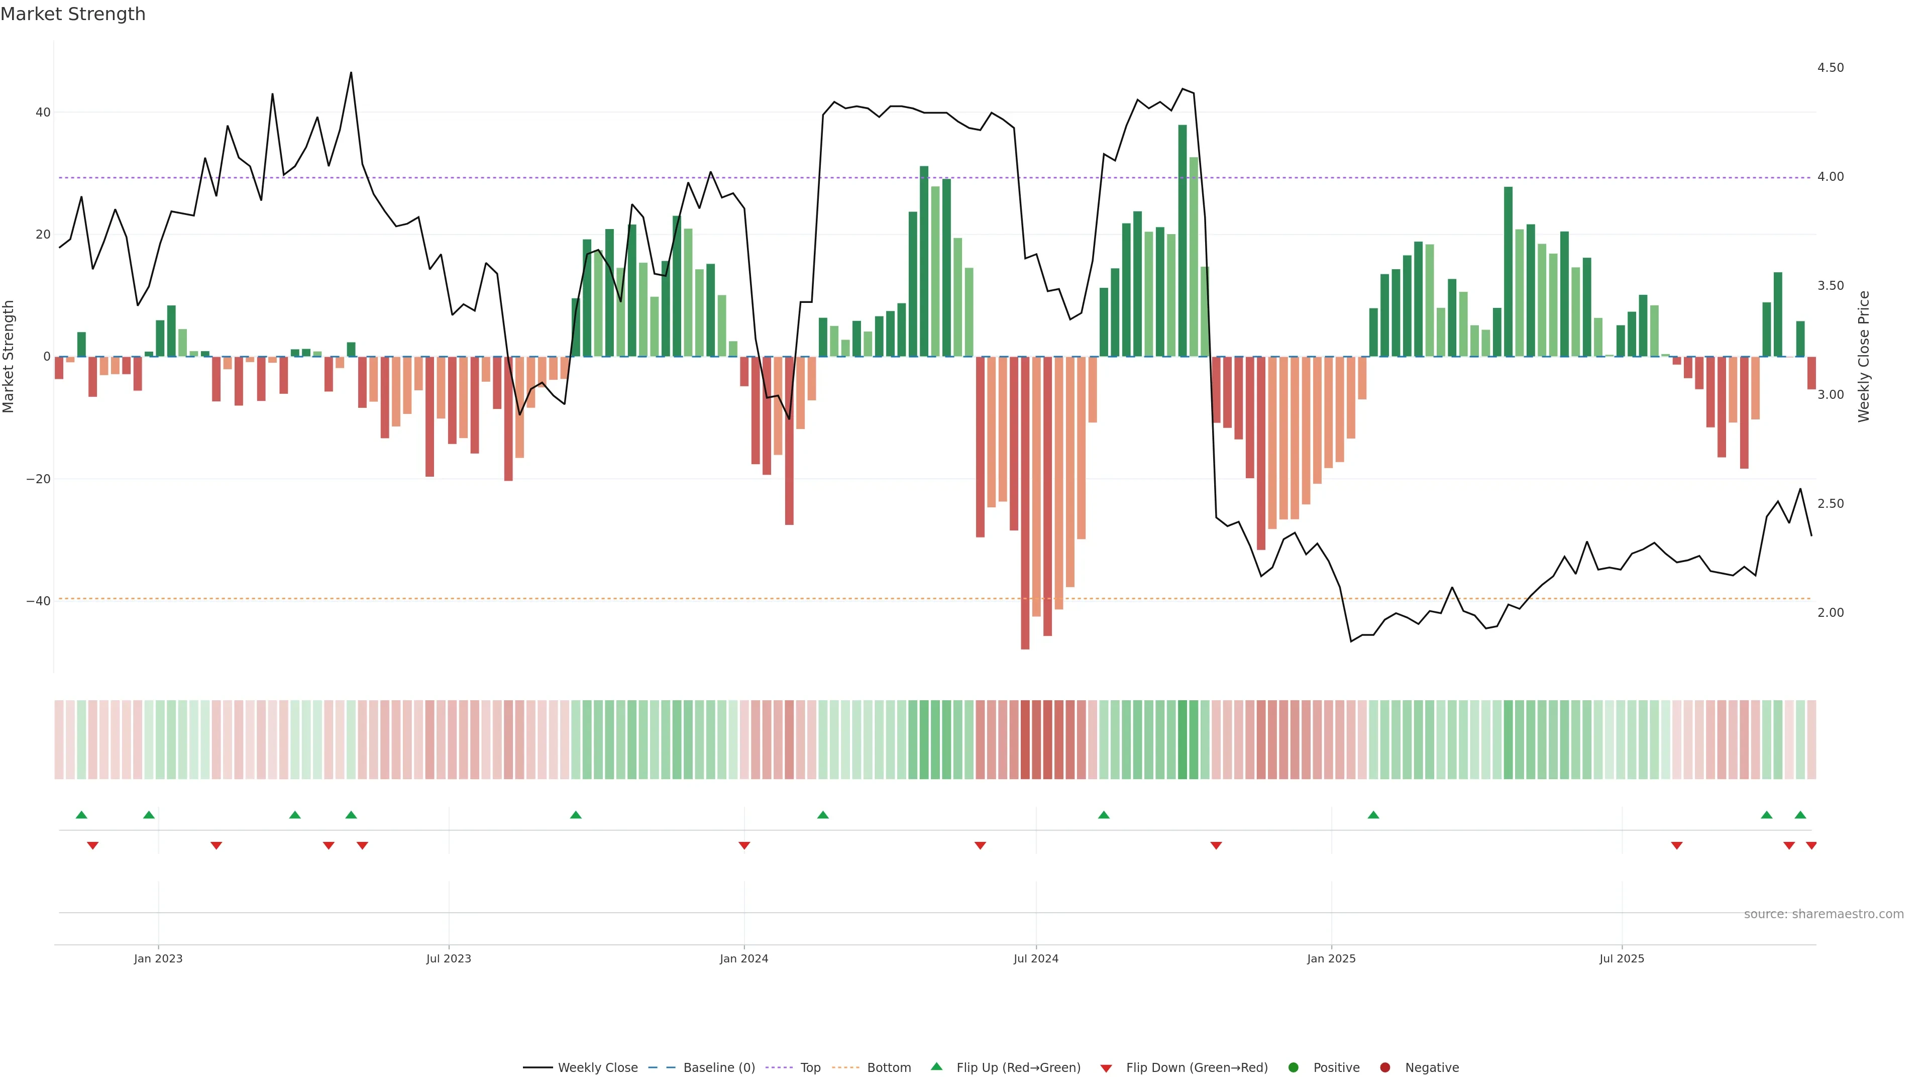
Task: Click the 4.50 right axis tick label
Action: pos(1830,68)
